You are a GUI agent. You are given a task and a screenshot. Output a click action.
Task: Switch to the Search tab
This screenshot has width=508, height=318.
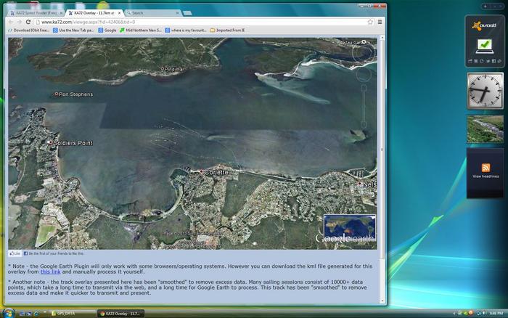click(x=149, y=12)
